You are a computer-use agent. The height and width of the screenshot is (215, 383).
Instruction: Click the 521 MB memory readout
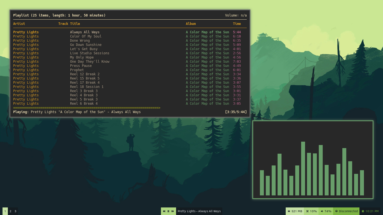297,211
